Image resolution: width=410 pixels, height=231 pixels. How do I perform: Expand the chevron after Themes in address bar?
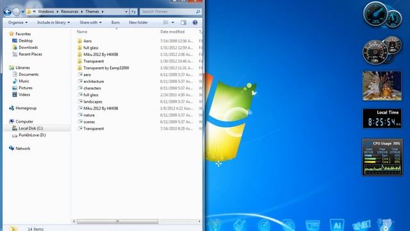tap(102, 12)
